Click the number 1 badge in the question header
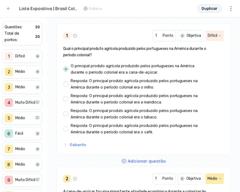This screenshot has height=192, width=240. pyautogui.click(x=67, y=35)
